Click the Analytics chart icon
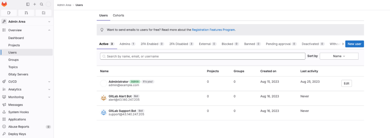This screenshot has height=138, width=390. pos(4,89)
